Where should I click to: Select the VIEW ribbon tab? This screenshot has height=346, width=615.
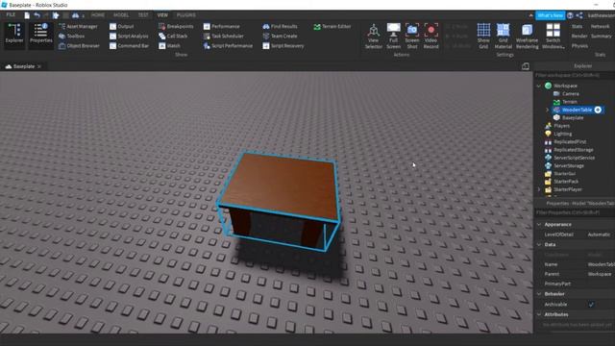point(162,15)
